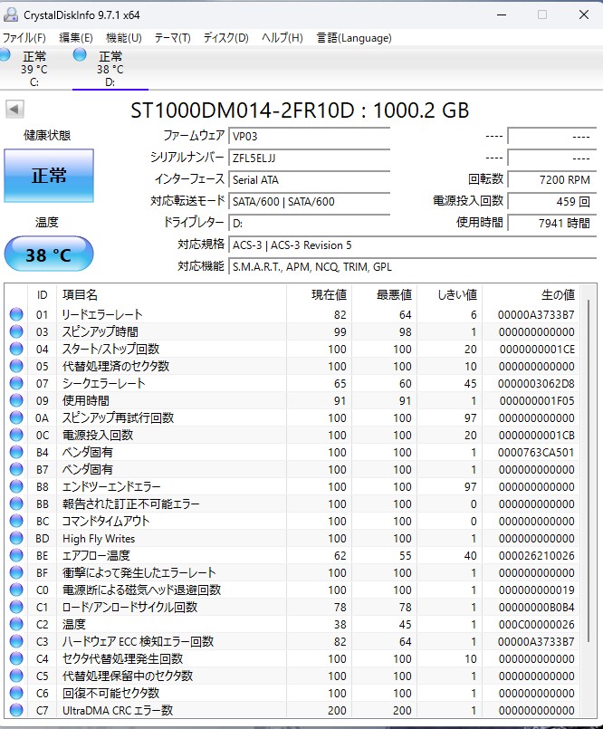Click the features field S.M.A.R.T., APM, NCQ
This screenshot has height=729, width=603.
coord(412,267)
